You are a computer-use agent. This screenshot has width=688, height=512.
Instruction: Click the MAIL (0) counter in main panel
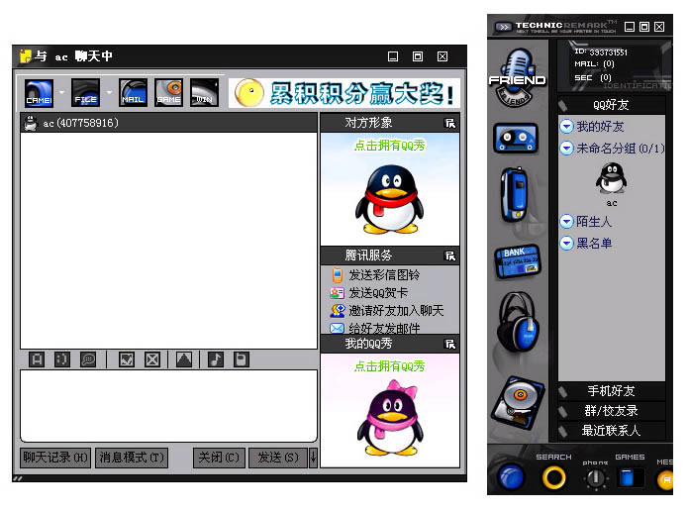coord(594,64)
